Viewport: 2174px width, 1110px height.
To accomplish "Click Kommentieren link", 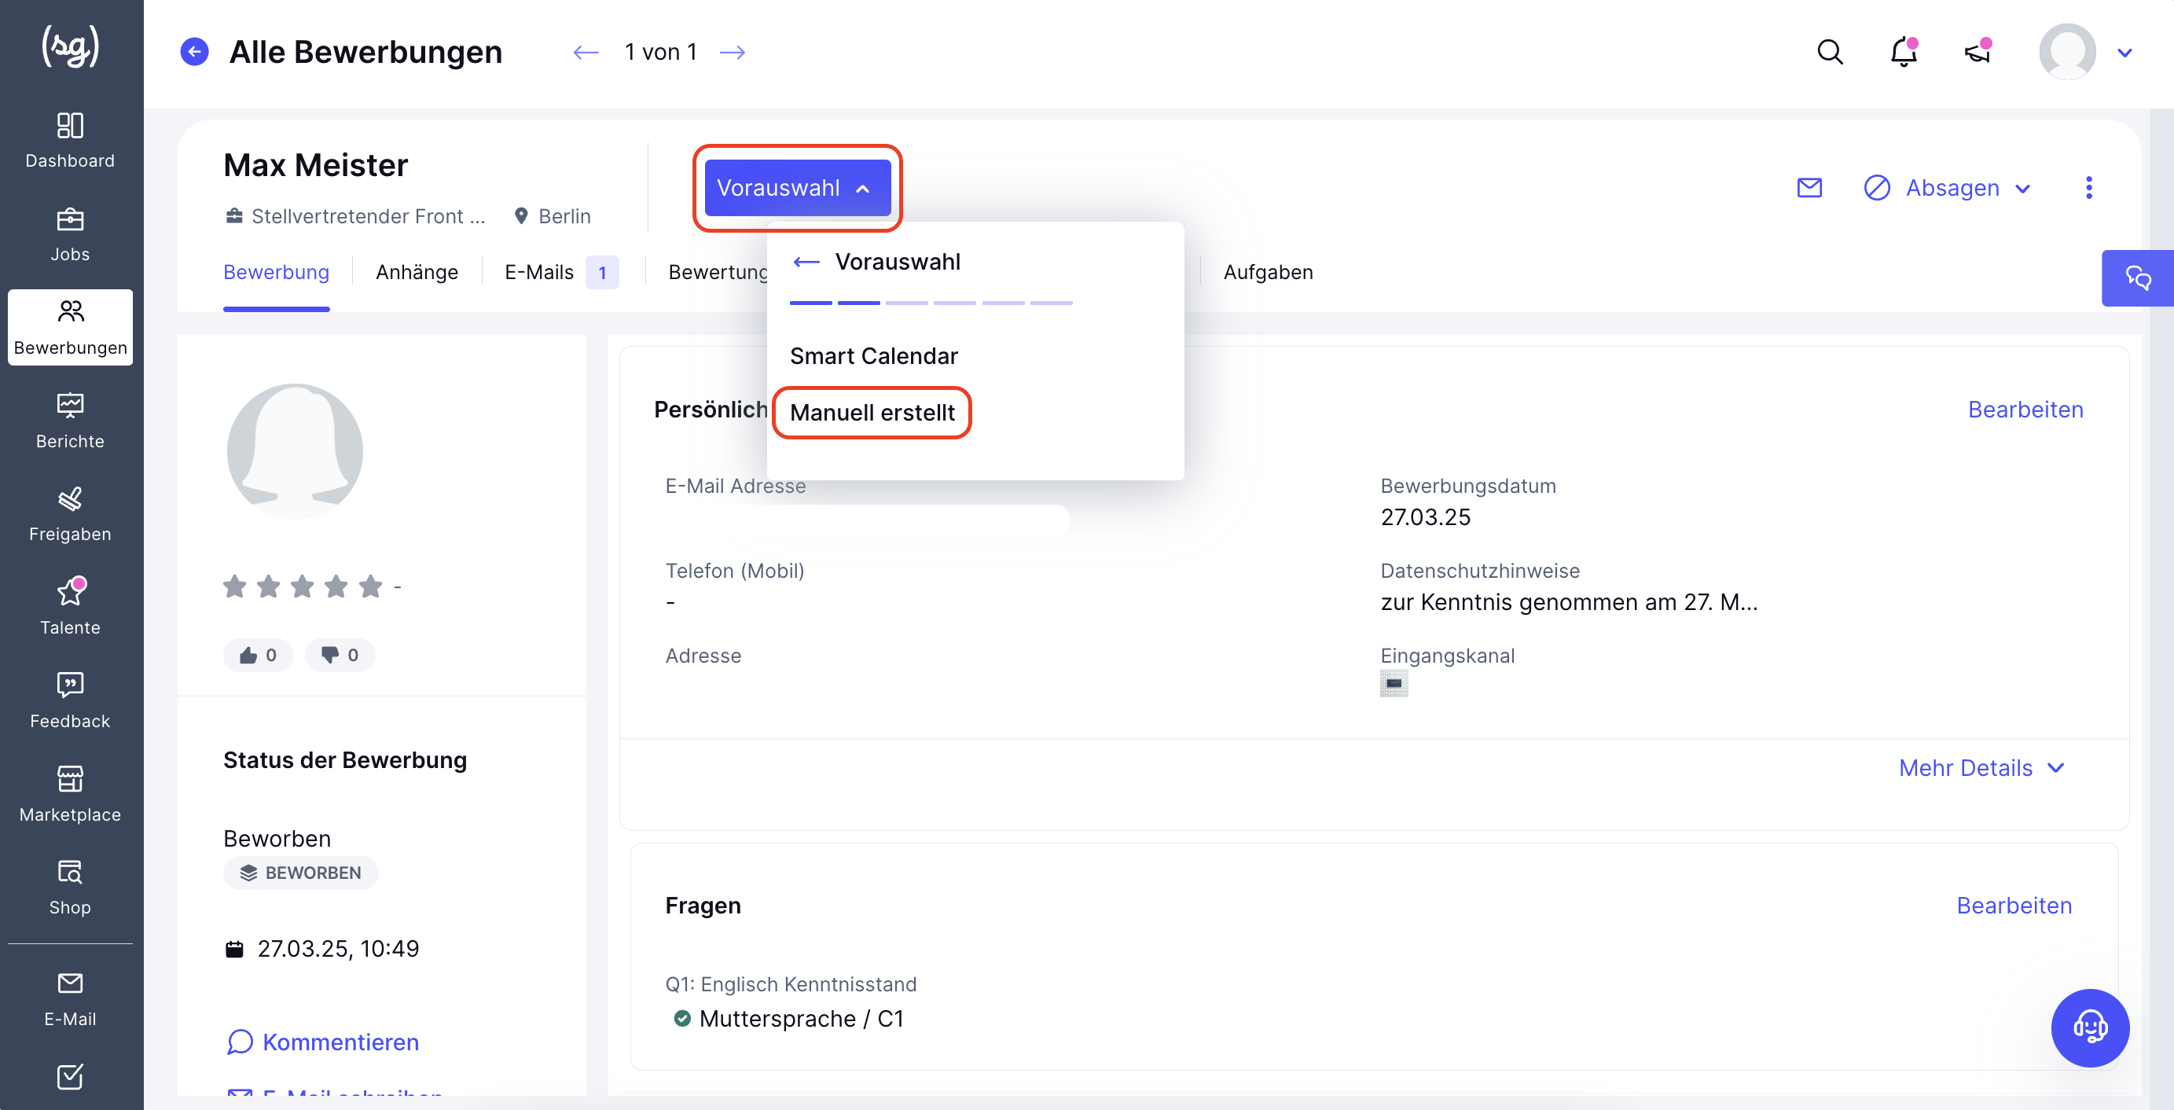I will [x=323, y=1042].
